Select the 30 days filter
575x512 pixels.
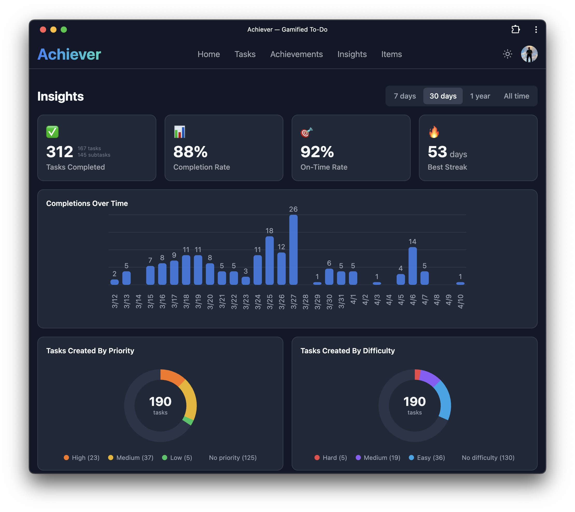(443, 96)
